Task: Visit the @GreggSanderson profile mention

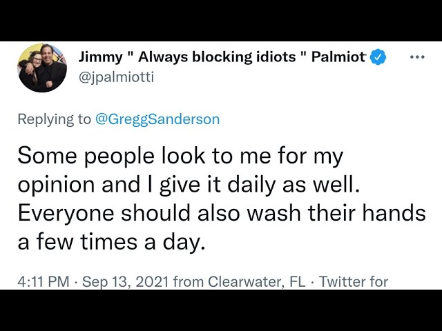Action: tap(157, 119)
